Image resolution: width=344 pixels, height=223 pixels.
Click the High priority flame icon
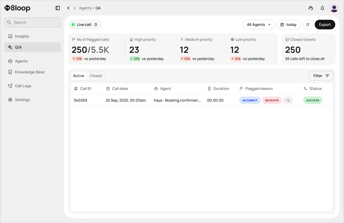pos(131,40)
